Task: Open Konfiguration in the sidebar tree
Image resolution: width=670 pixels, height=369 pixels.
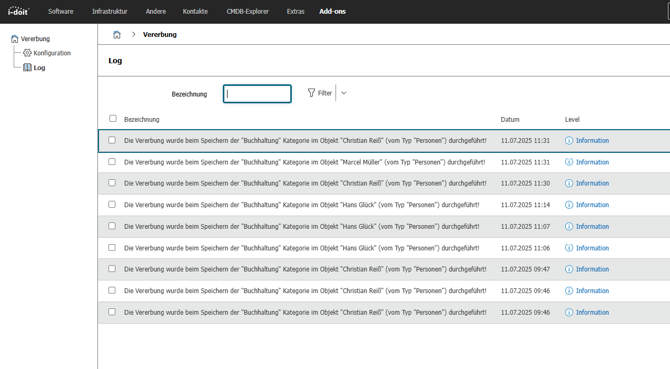Action: [52, 53]
